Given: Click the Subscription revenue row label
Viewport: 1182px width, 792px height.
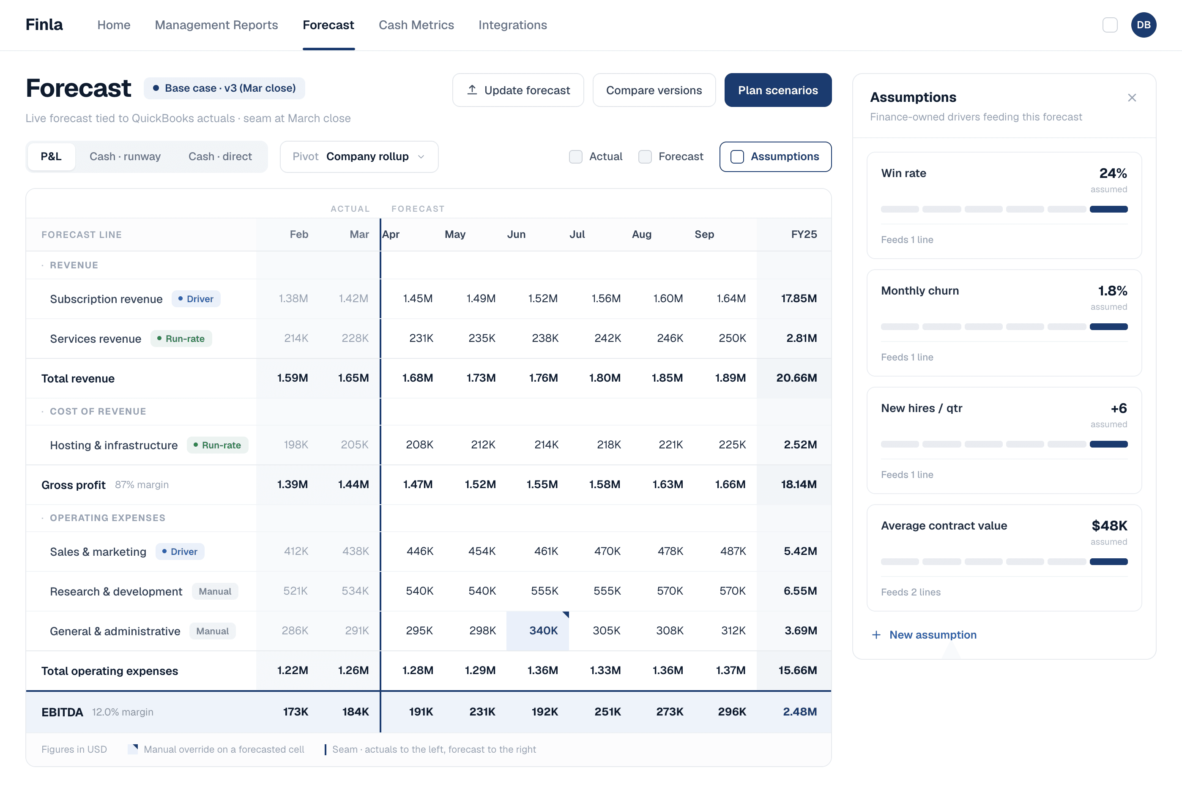Looking at the screenshot, I should (106, 299).
